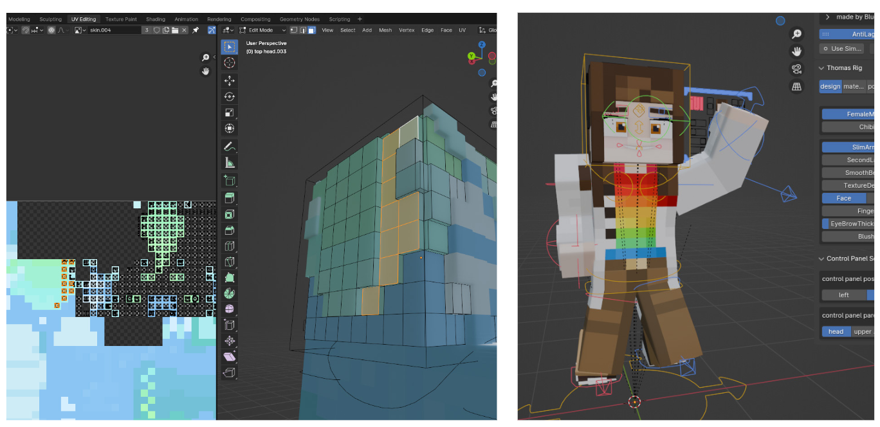Open the Edit Mode dropdown
This screenshot has height=427, width=880.
coord(261,30)
